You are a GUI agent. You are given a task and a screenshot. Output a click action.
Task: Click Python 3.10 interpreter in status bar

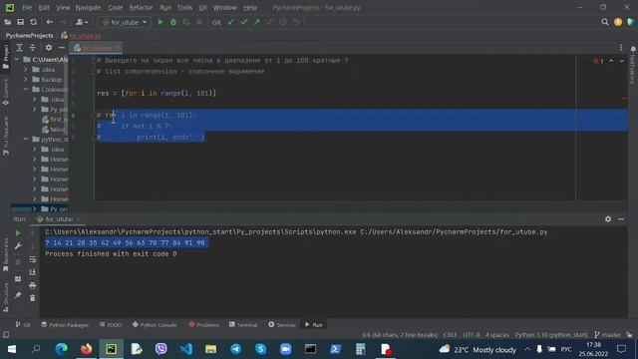[x=551, y=335]
